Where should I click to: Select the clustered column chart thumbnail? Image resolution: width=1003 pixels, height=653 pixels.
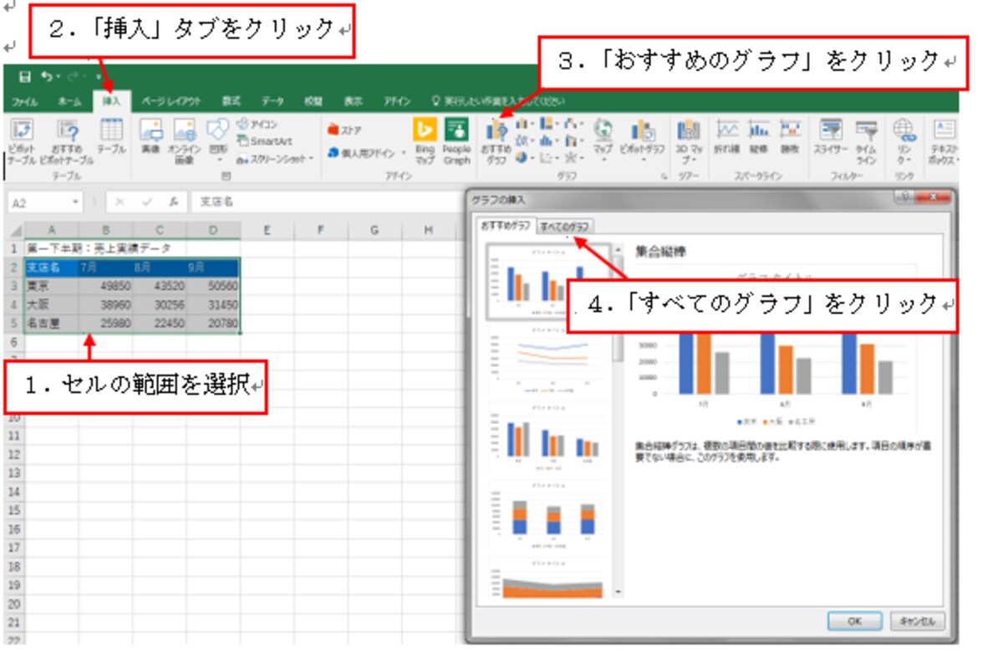coord(547,282)
